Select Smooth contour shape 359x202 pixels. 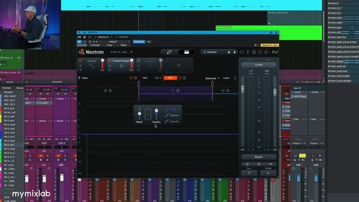(x=172, y=122)
